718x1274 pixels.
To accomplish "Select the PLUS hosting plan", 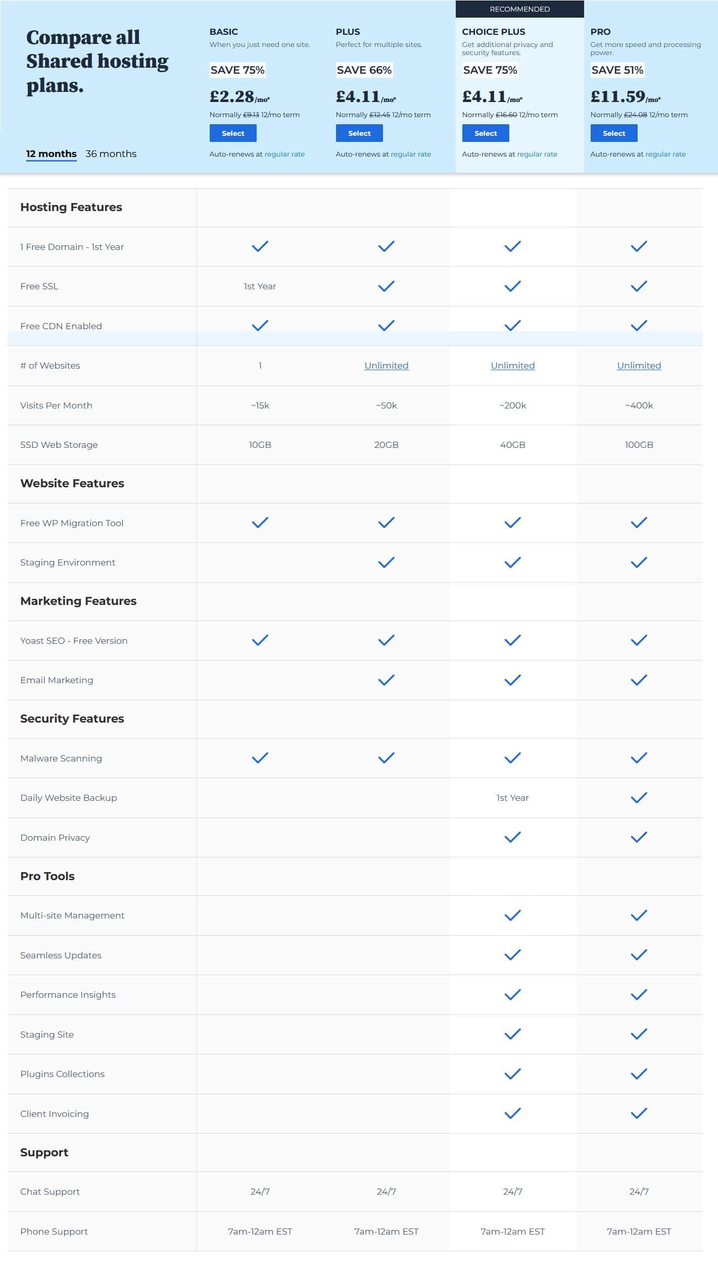I will (x=359, y=133).
